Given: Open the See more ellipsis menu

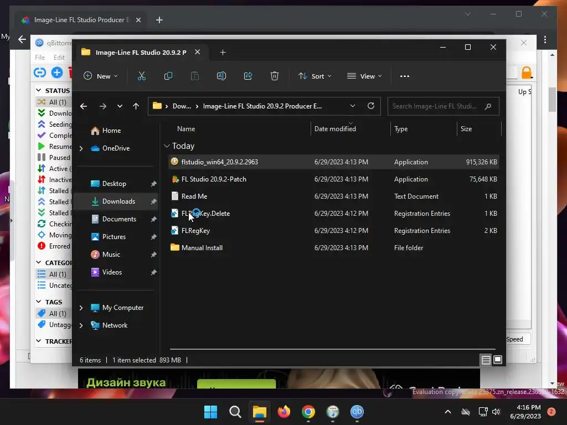Looking at the screenshot, I should click(405, 76).
